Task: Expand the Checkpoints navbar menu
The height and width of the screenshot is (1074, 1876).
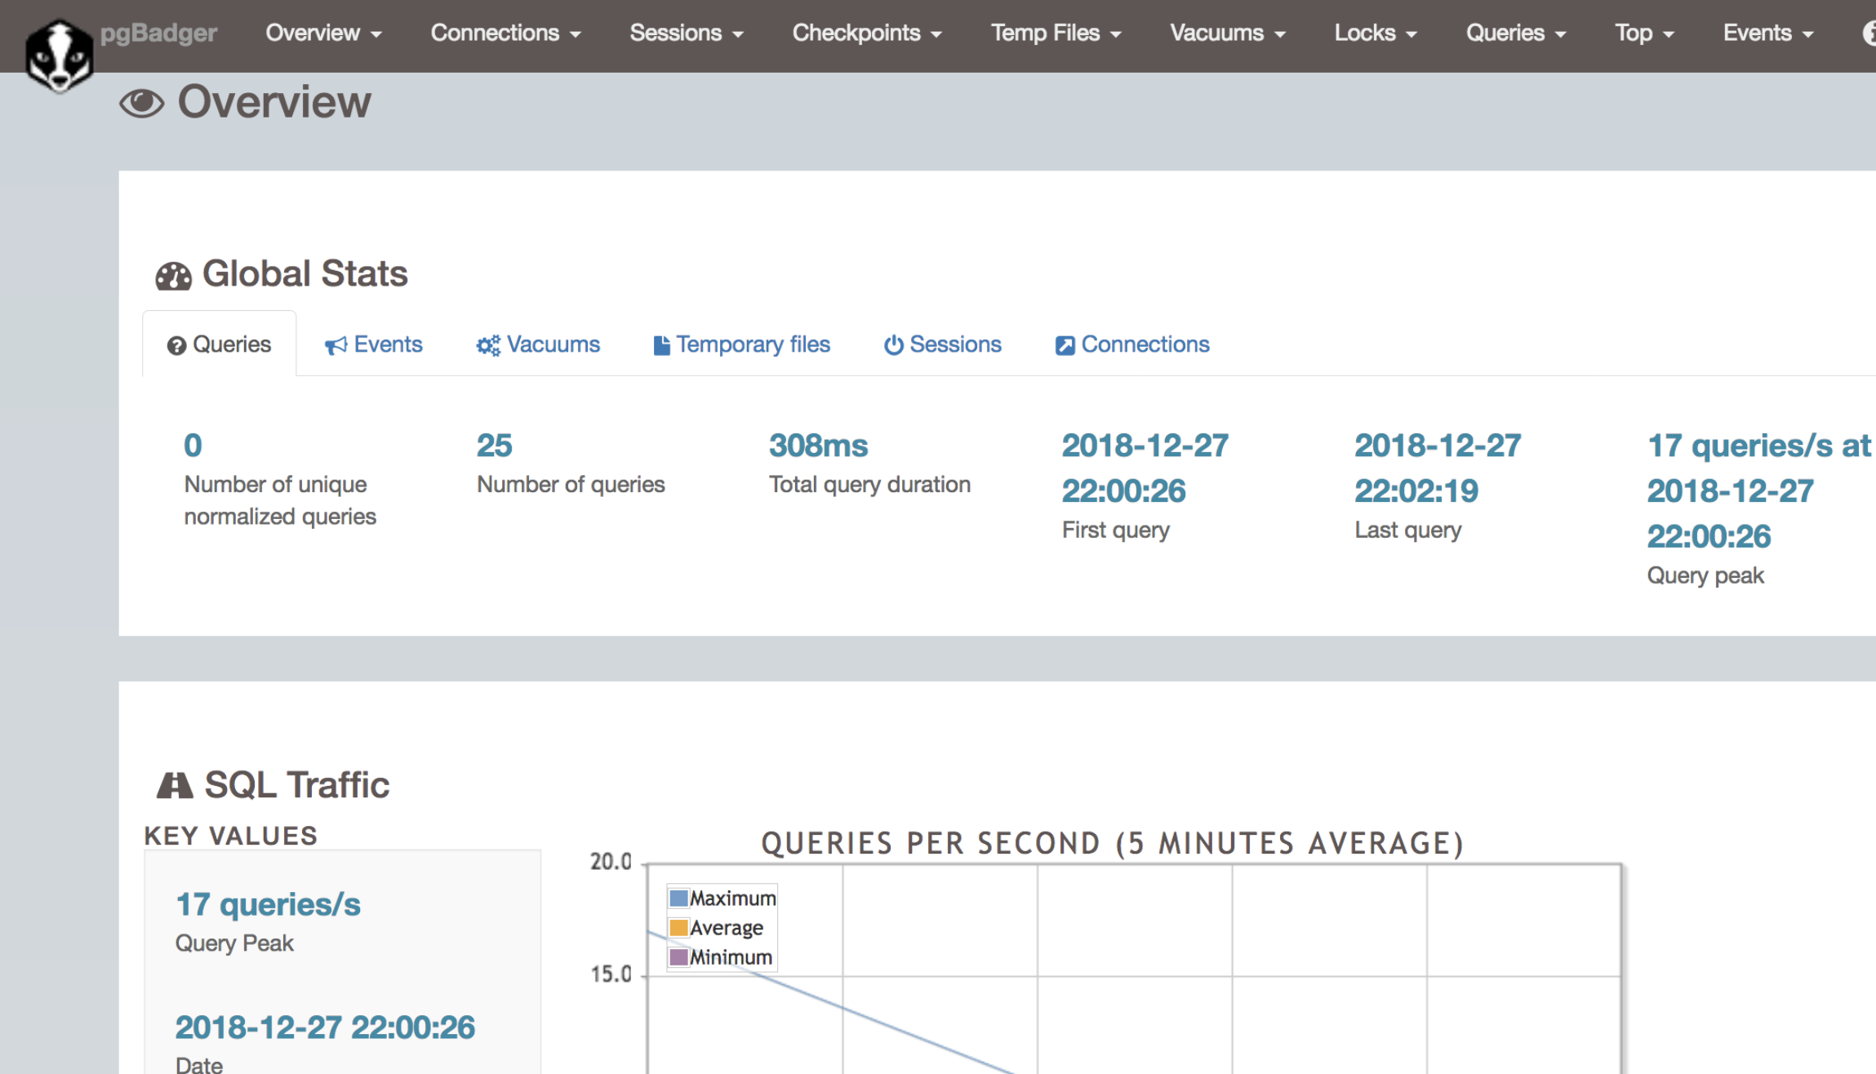Action: pos(866,33)
